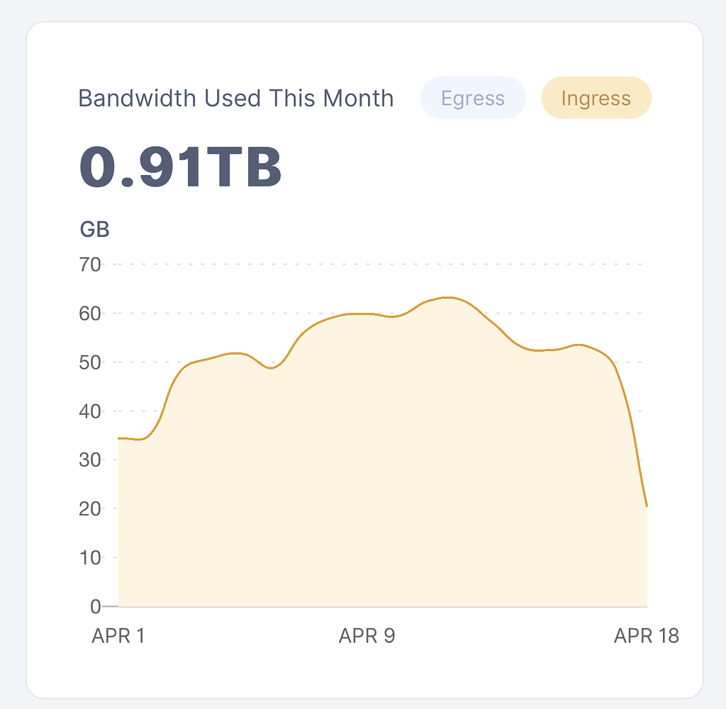Click the Bandwidth Used This Month heading
This screenshot has width=726, height=709.
coord(235,98)
